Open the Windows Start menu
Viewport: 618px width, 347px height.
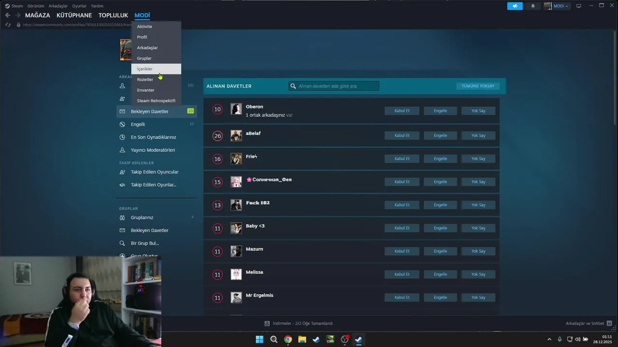[259, 339]
